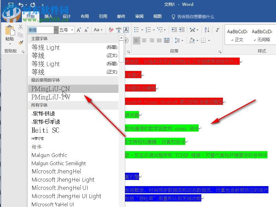Select PMingLiU-CN from recent fonts
The height and width of the screenshot is (207, 276).
[73, 89]
